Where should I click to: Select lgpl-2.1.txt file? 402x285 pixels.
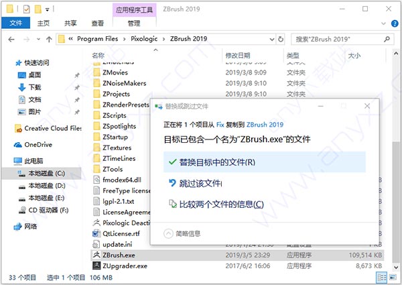118,202
